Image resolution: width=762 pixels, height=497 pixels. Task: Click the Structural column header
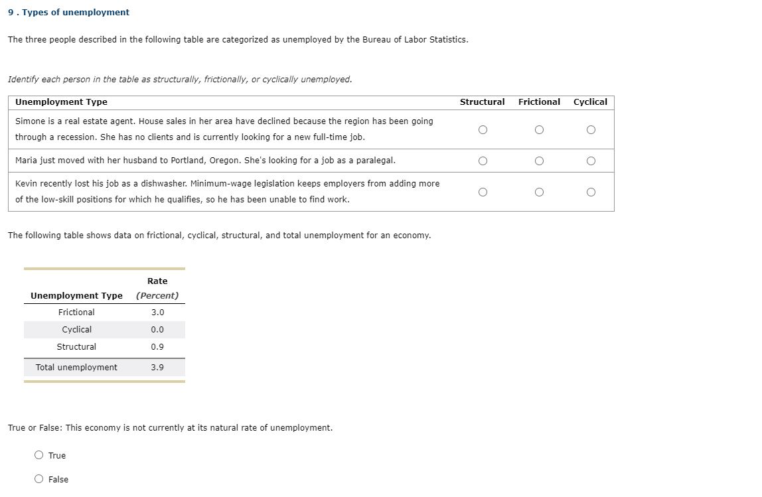[483, 102]
